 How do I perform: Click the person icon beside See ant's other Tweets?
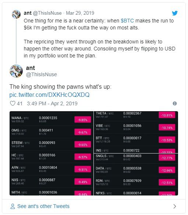pos(13,206)
